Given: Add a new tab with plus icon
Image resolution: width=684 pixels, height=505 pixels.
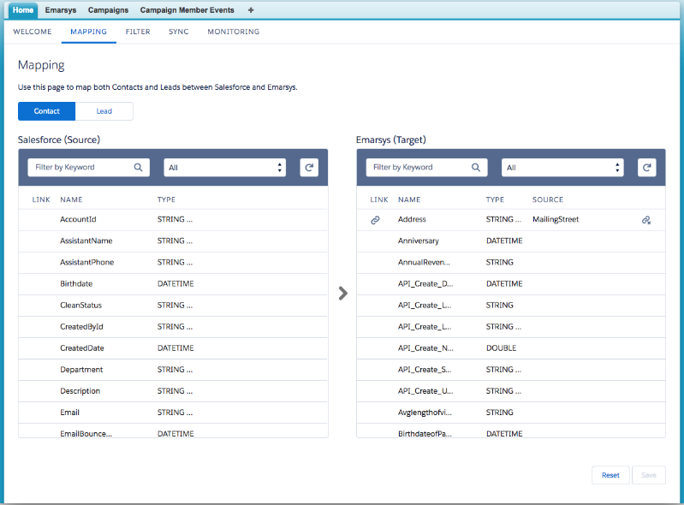Looking at the screenshot, I should 250,10.
